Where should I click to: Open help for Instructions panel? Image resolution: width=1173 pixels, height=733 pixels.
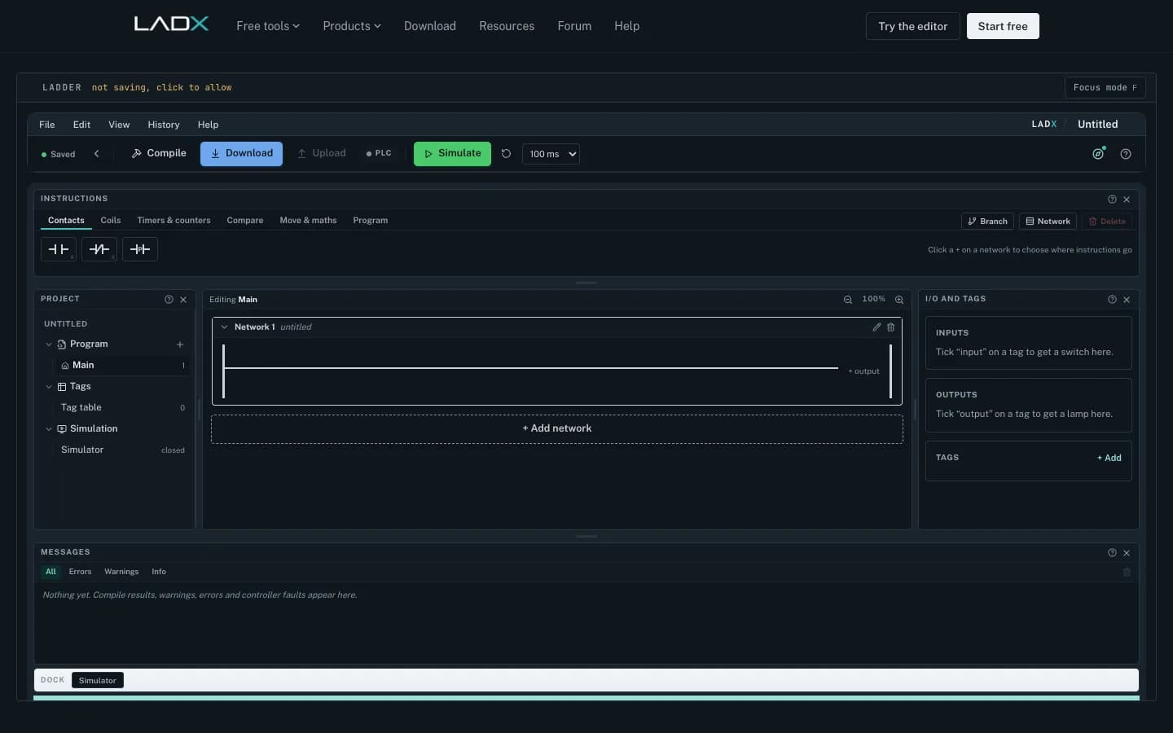pos(1112,200)
